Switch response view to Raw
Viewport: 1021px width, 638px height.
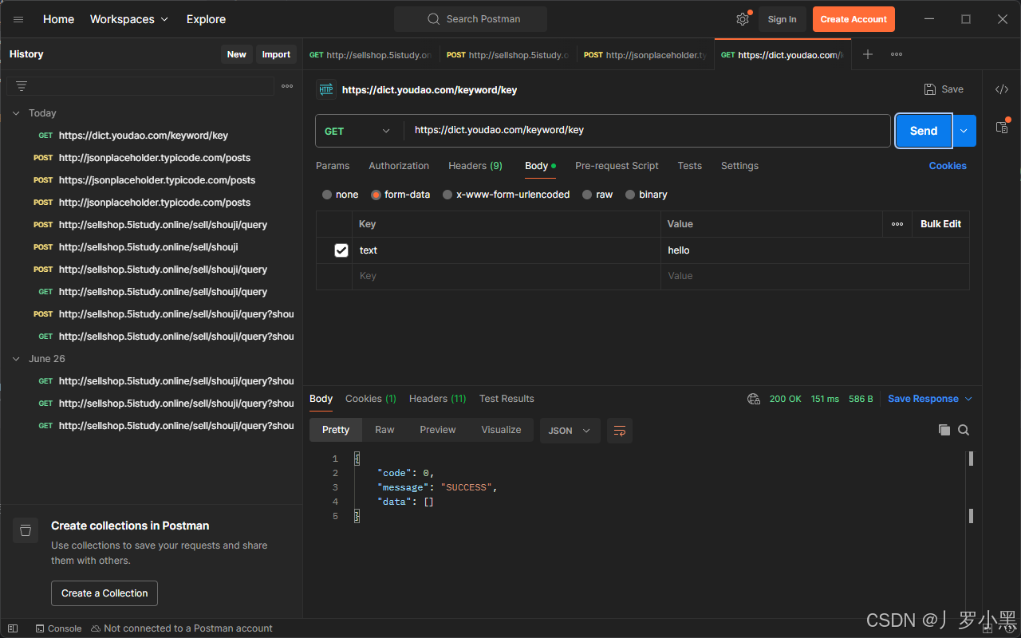(x=384, y=430)
